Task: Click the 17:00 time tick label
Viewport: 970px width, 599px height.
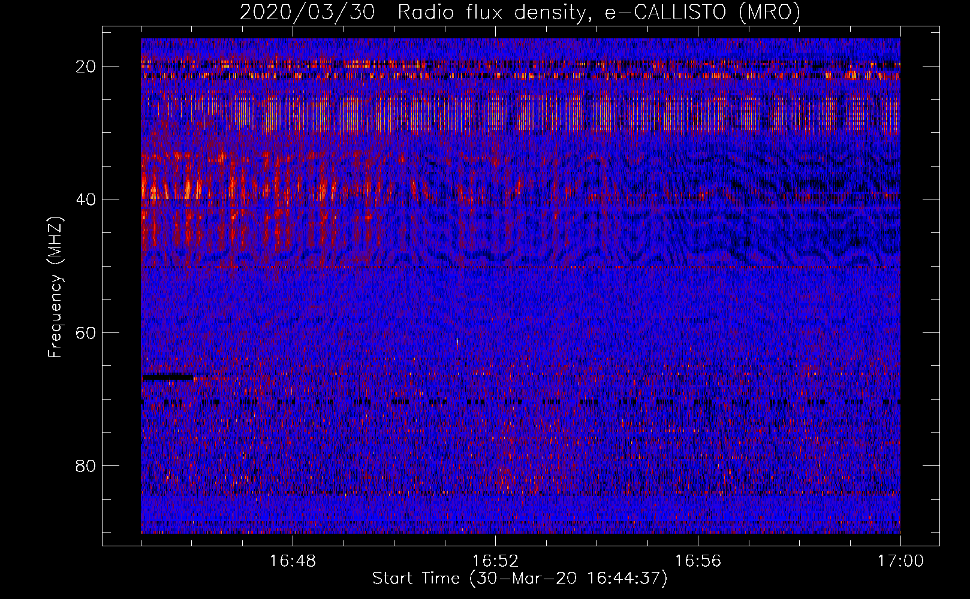Action: 900,561
